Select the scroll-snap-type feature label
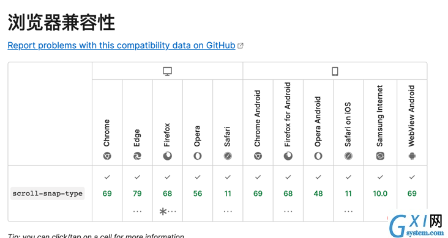The width and height of the screenshot is (448, 238). click(47, 193)
